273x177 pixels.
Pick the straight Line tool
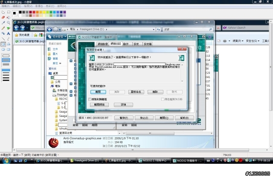click(3, 39)
